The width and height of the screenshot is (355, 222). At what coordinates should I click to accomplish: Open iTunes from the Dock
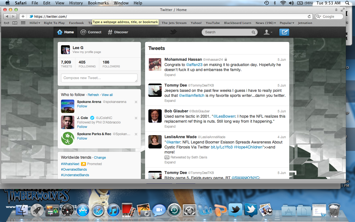113,211
